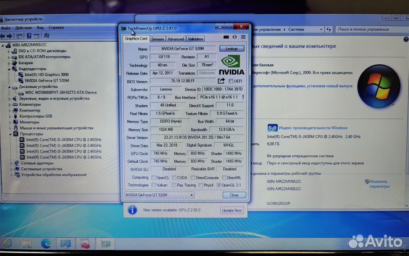
Task: Toggle the OpenCL checkbox
Action: pos(153,177)
